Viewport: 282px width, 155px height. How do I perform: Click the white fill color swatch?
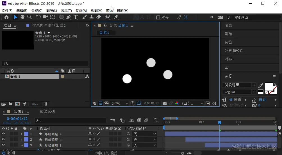tap(269, 87)
